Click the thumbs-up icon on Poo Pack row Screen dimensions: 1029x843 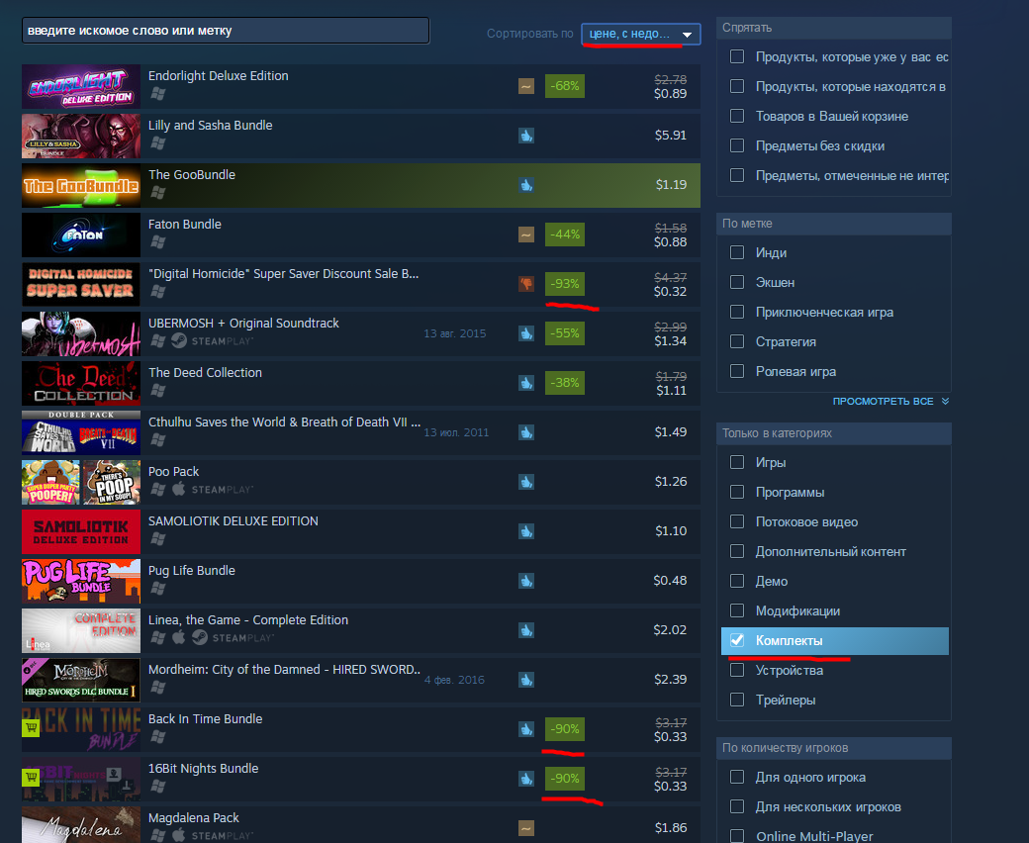click(x=525, y=482)
